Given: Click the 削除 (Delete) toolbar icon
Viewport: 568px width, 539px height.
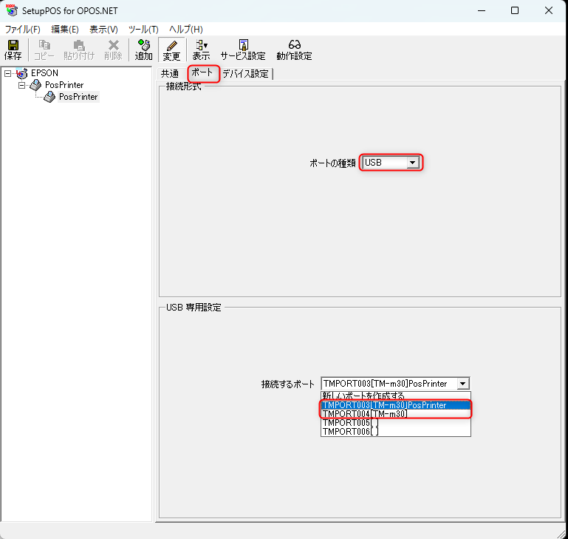Looking at the screenshot, I should point(114,50).
